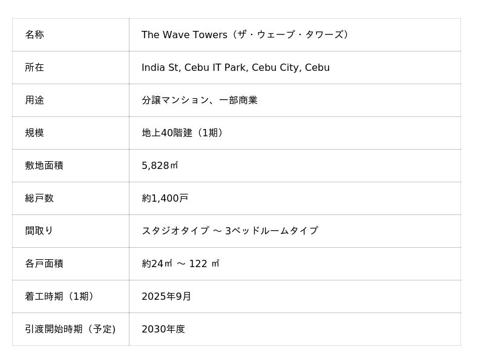
Task: Click the 各戸面積 label cell
Action: (44, 264)
